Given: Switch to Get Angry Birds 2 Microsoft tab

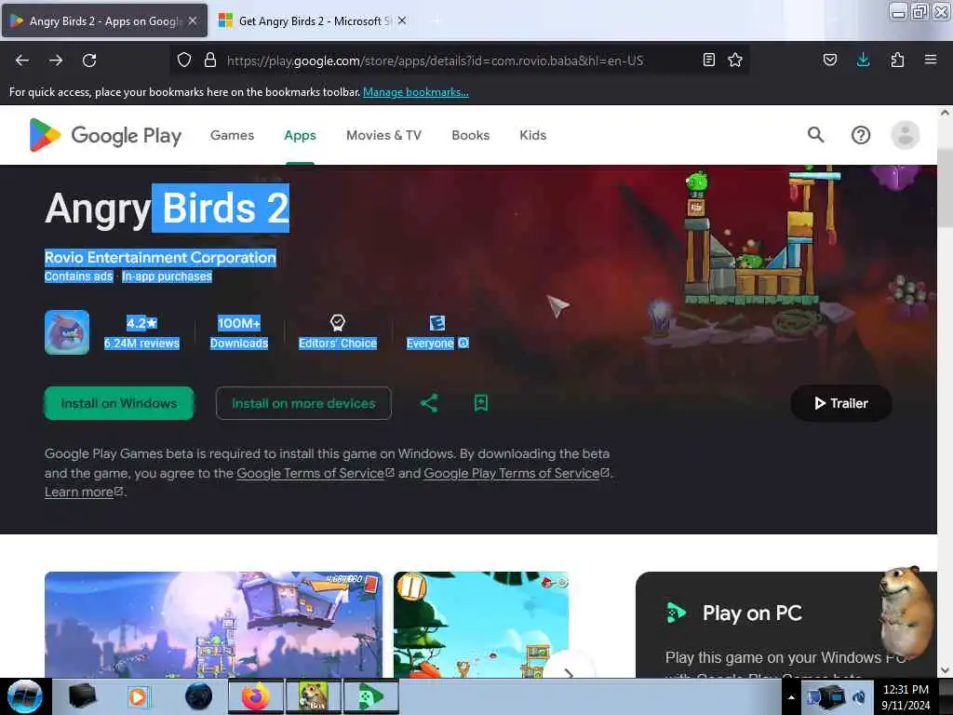Looking at the screenshot, I should click(x=313, y=20).
